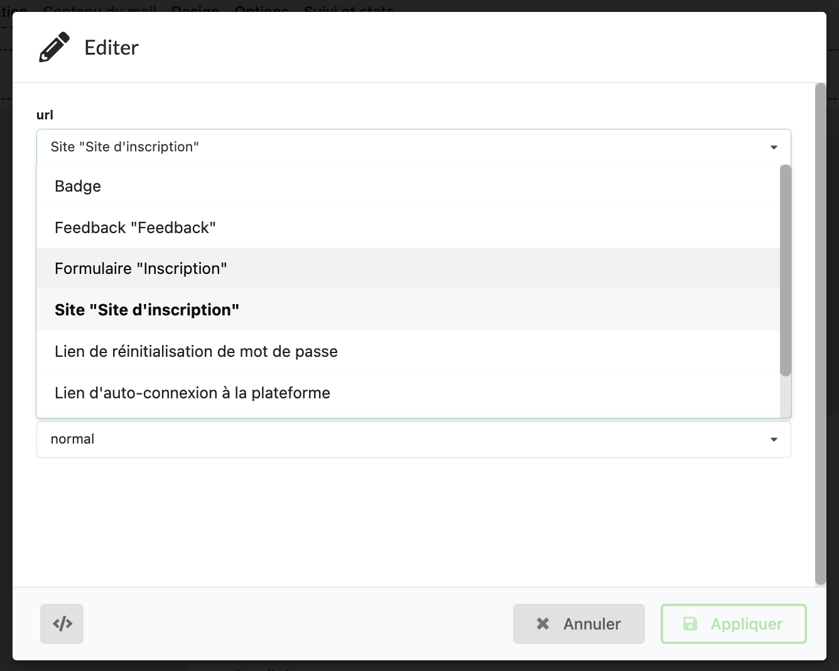Select Formulaire "Inscription" option
The image size is (839, 671).
(141, 269)
